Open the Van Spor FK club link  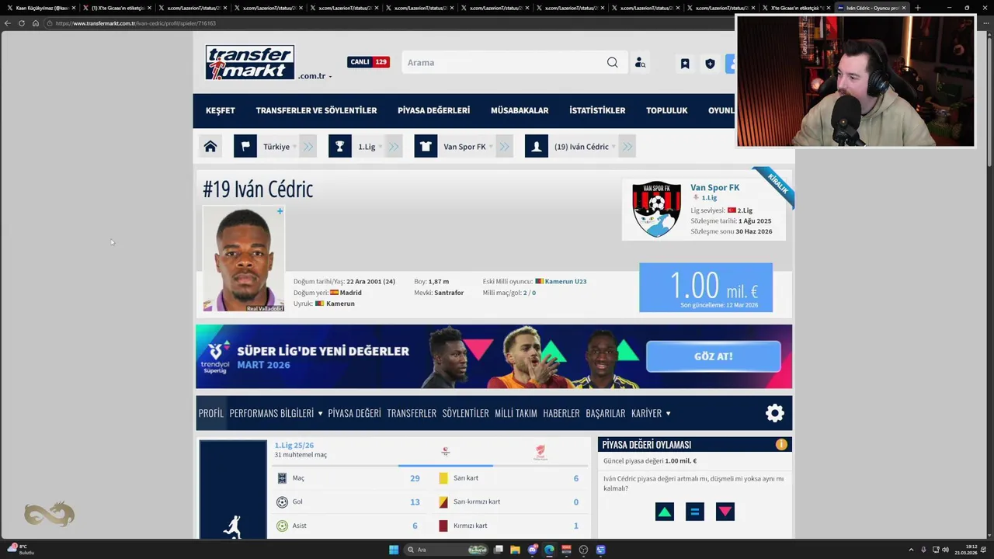714,187
